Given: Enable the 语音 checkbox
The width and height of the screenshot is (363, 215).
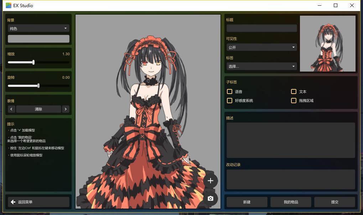Looking at the screenshot, I should 230,91.
